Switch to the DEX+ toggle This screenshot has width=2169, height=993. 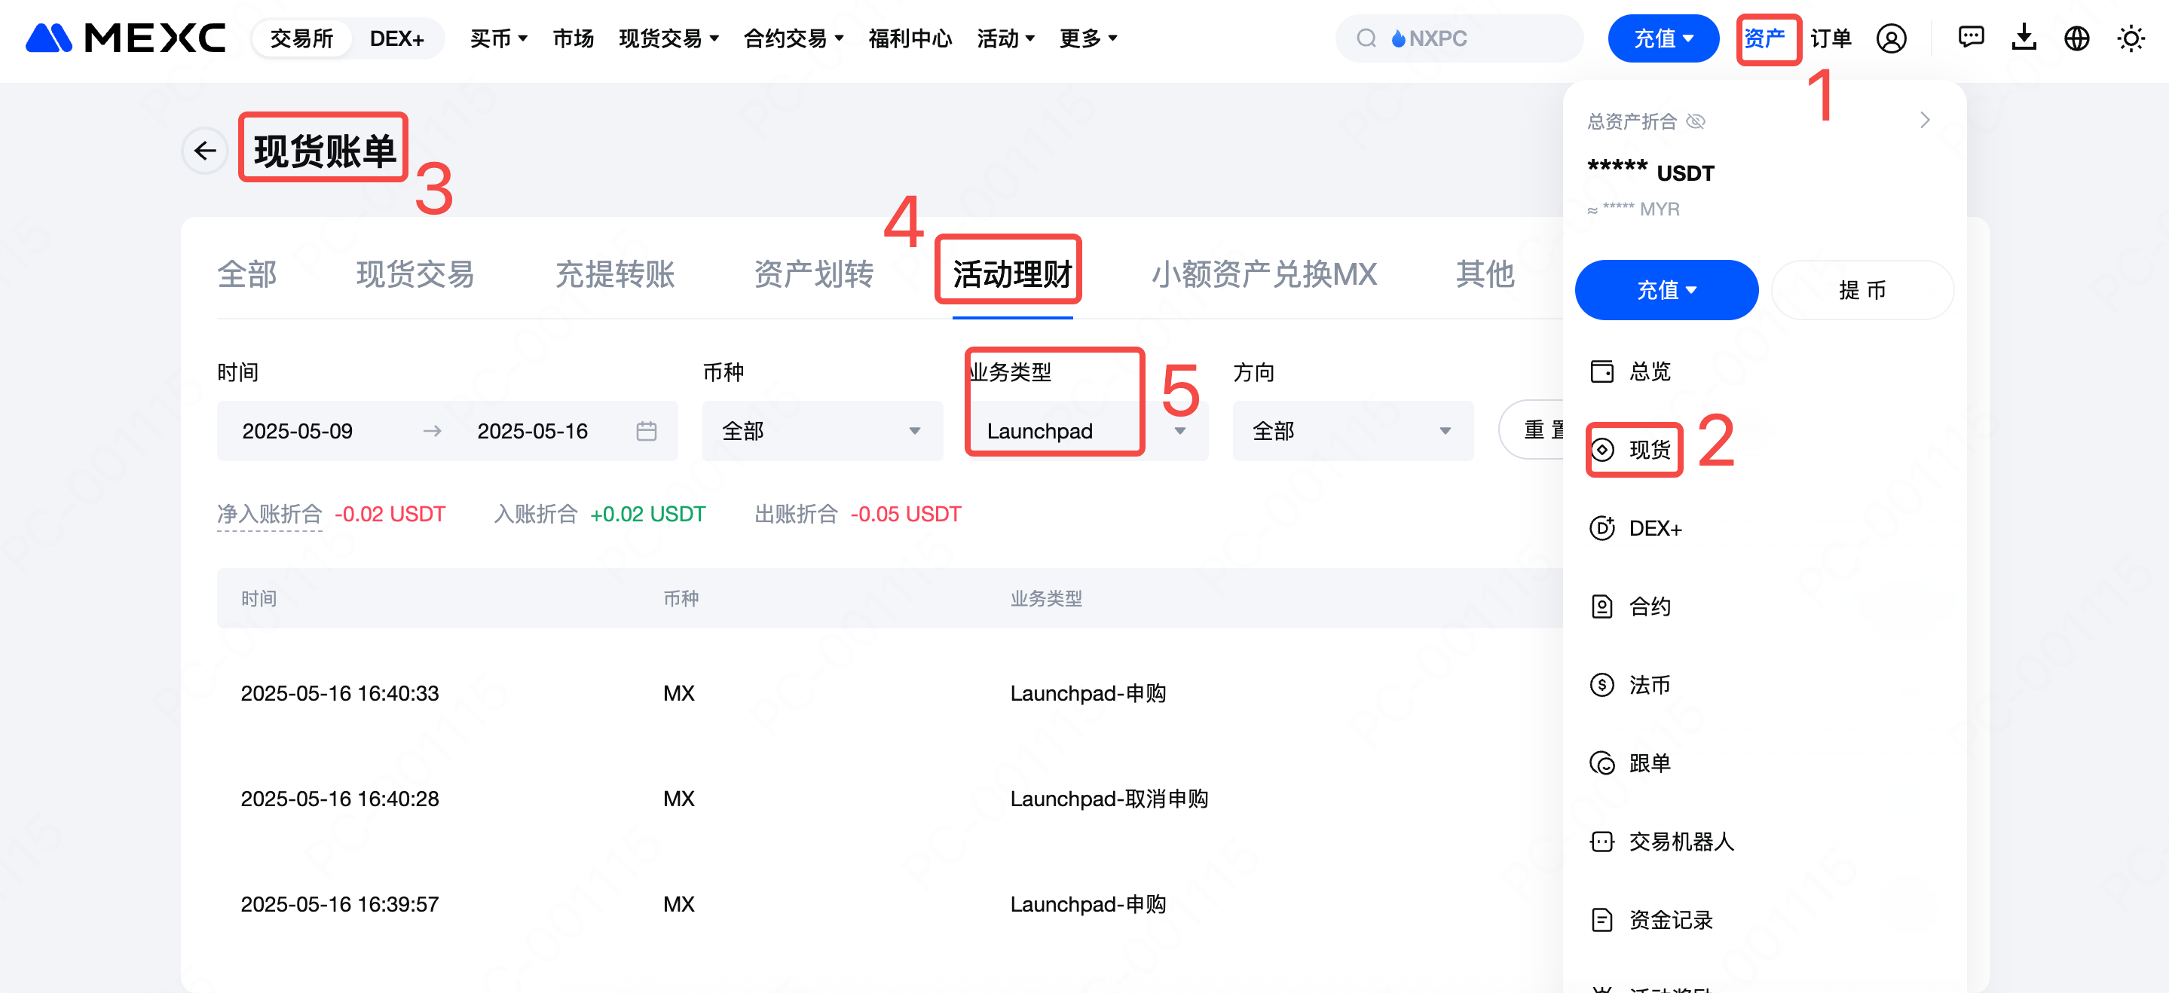(396, 38)
